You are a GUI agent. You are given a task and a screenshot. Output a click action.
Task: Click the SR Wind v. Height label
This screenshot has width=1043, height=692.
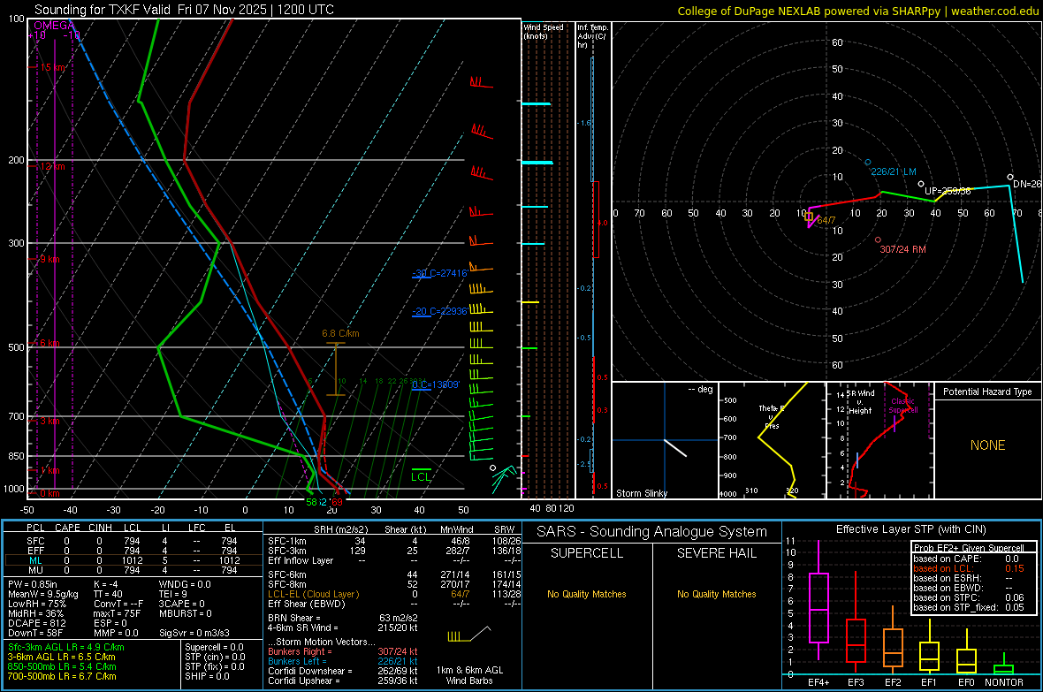tap(862, 402)
